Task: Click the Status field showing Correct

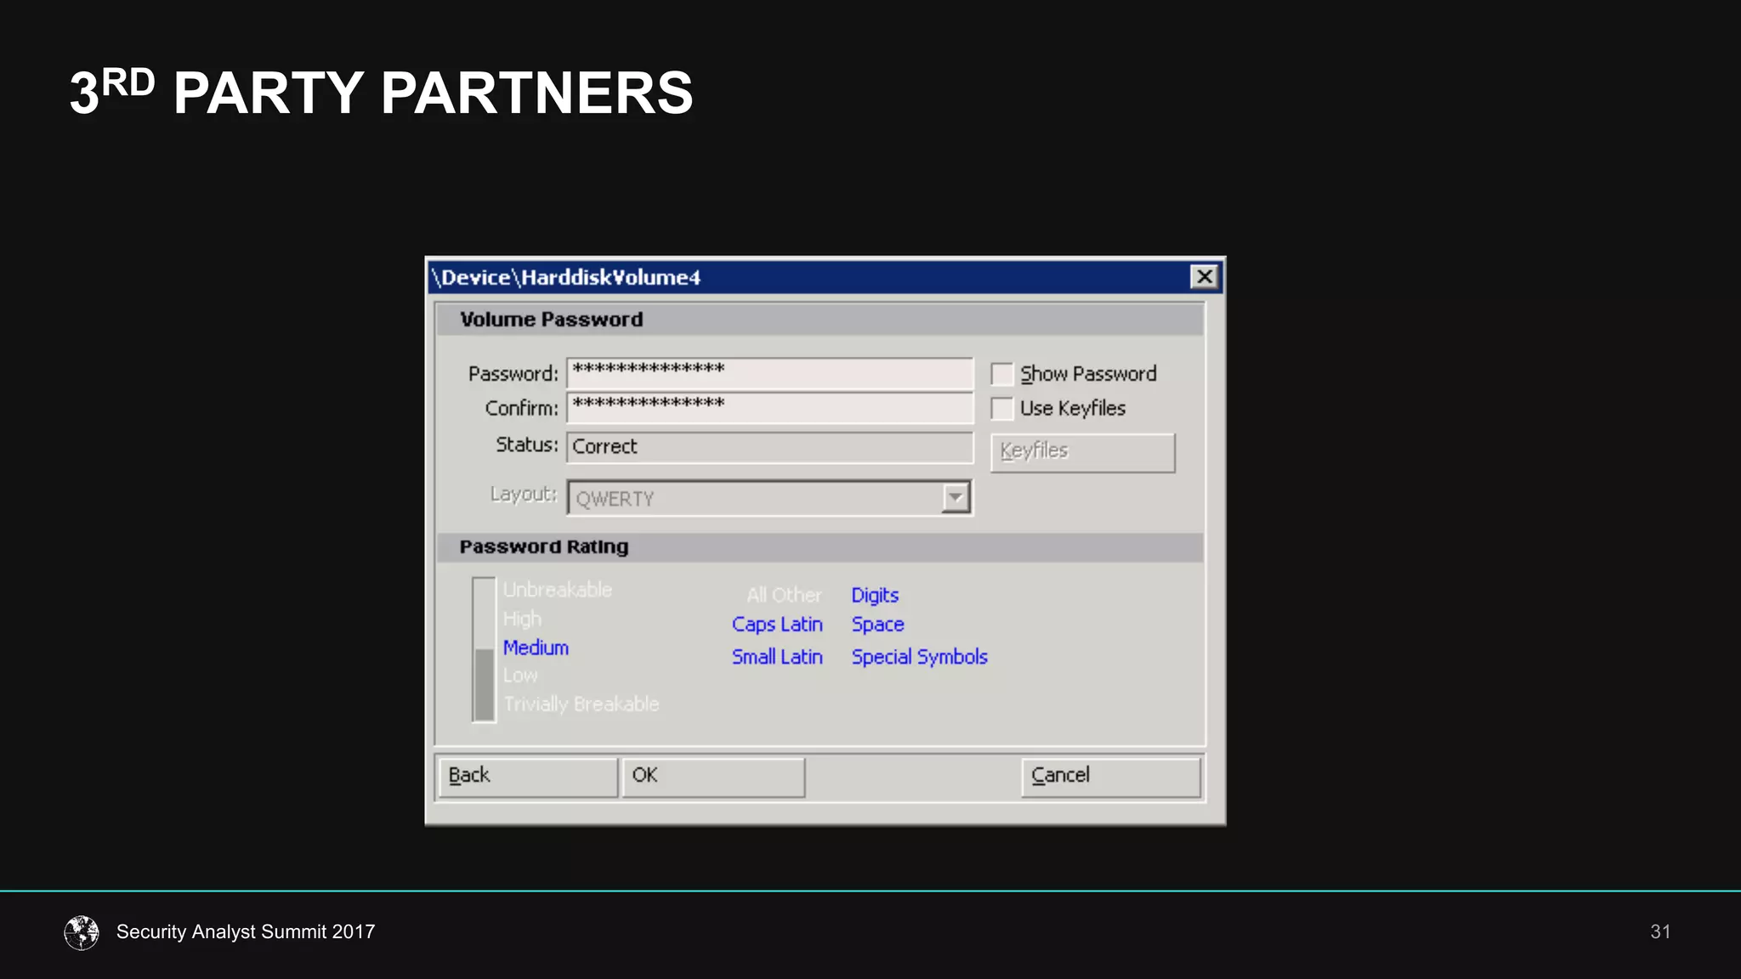Action: tap(769, 447)
